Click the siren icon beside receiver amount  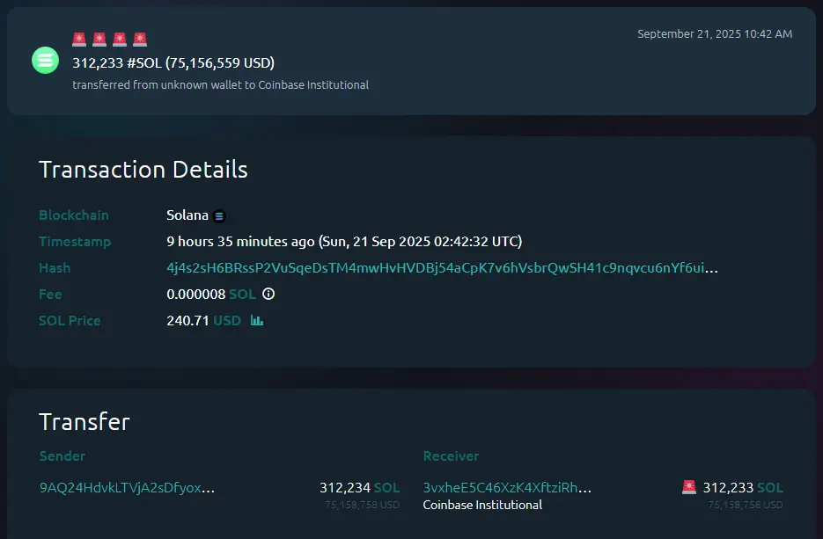click(x=689, y=487)
